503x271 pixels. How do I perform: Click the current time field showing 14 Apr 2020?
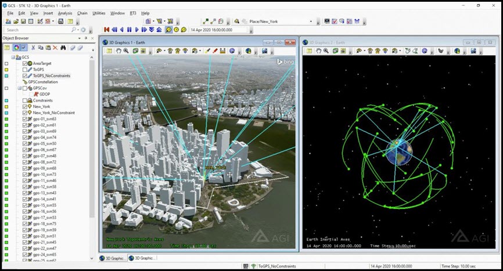point(219,30)
